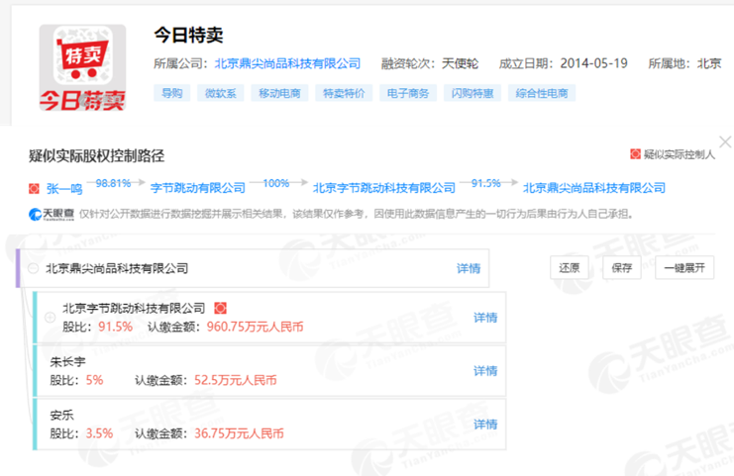Select the 安乐 shareholder name
Screen dimensions: 734x476
[61, 416]
